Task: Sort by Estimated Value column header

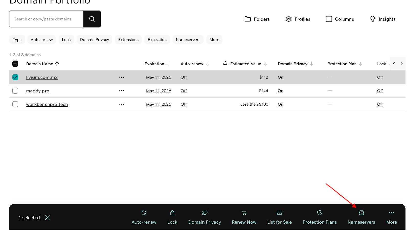Action: [x=245, y=64]
